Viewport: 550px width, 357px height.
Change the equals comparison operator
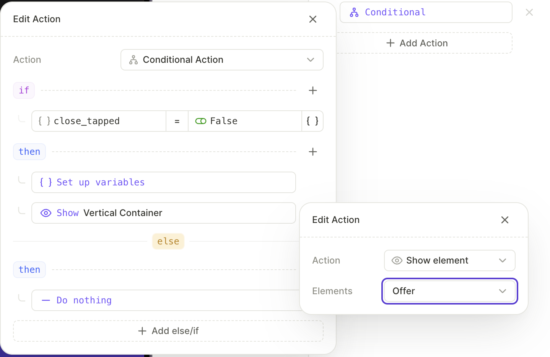[x=177, y=121]
